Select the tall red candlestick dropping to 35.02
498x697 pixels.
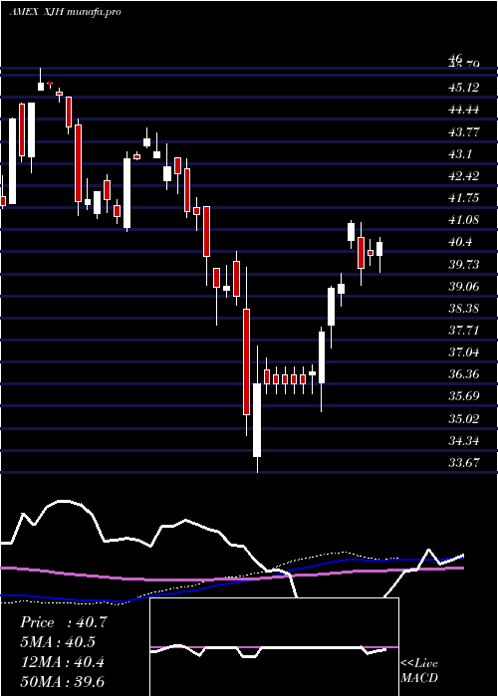pos(246,361)
